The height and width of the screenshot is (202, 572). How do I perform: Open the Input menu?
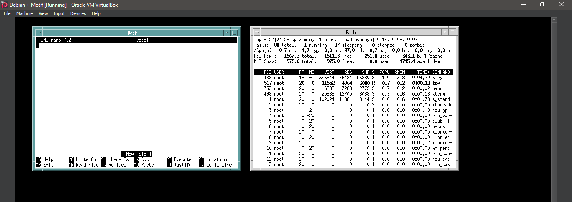click(59, 13)
